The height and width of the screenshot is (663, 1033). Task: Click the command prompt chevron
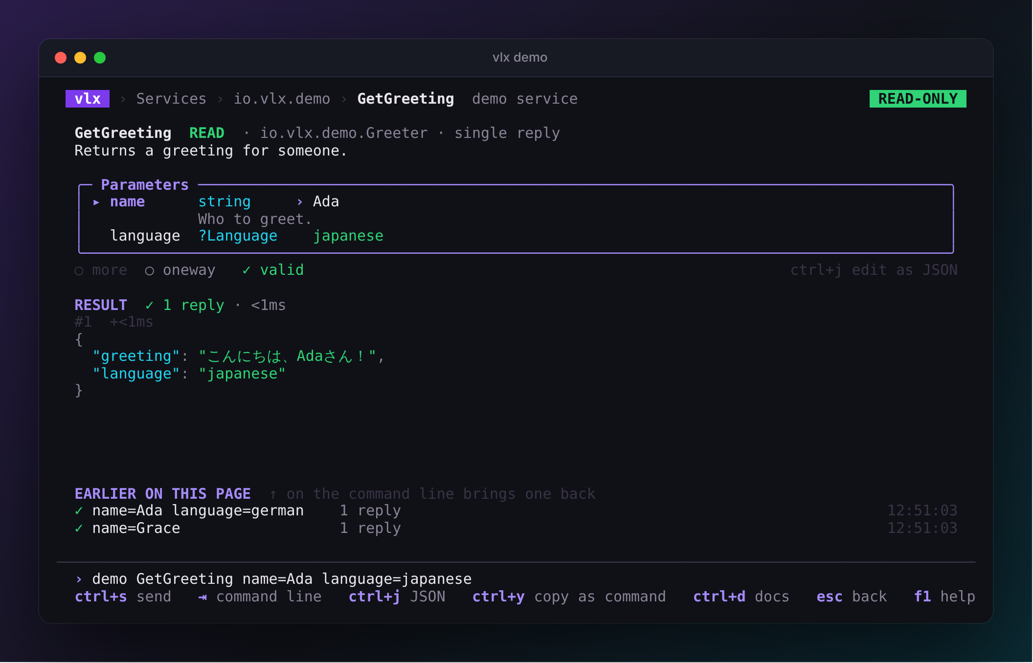click(x=79, y=579)
